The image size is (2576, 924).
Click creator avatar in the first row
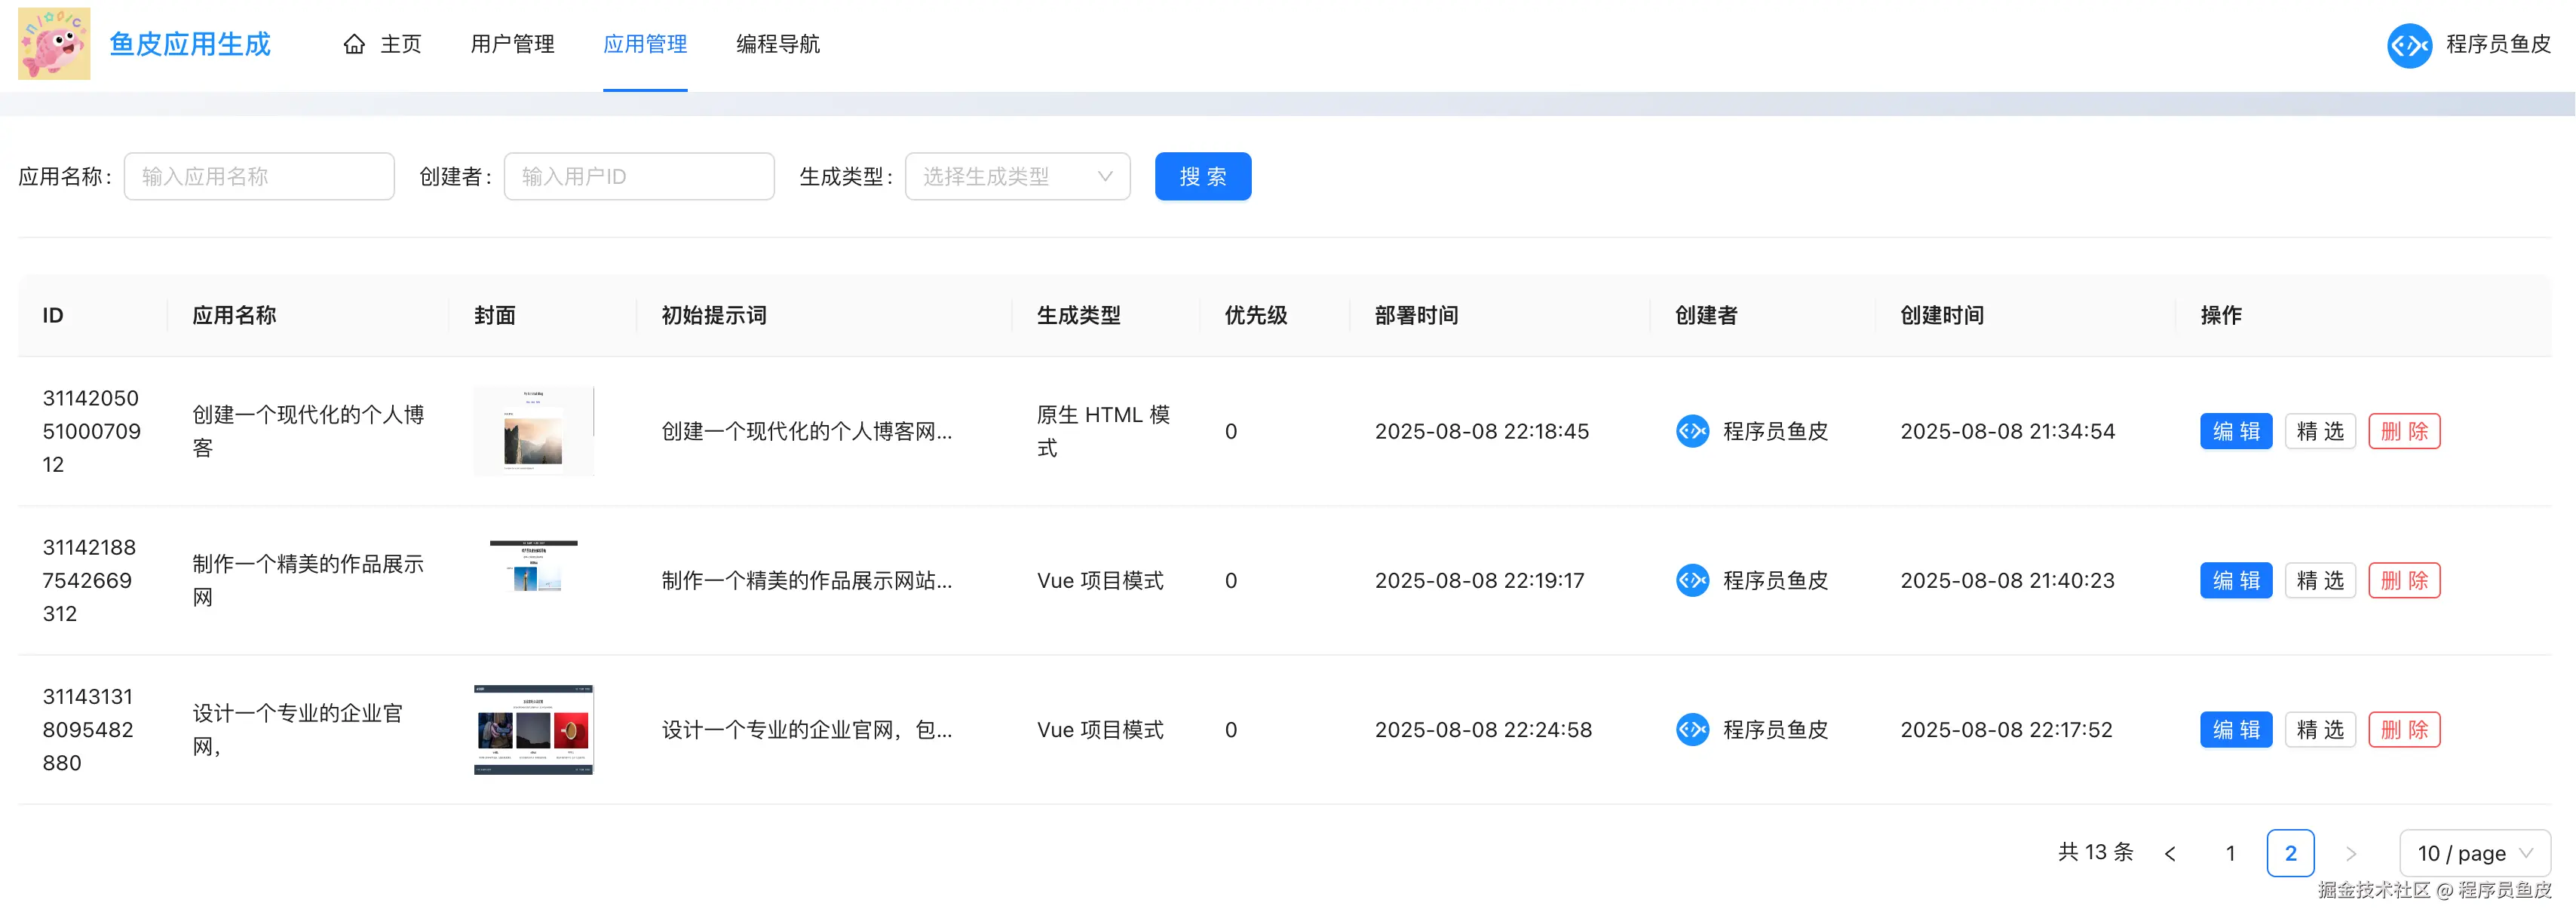click(1692, 432)
